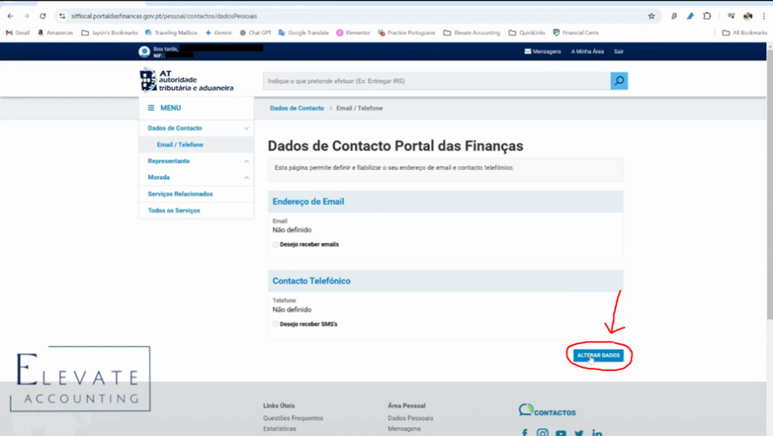This screenshot has height=436, width=773.
Task: Click the YouTube icon in the footer
Action: coord(561,432)
